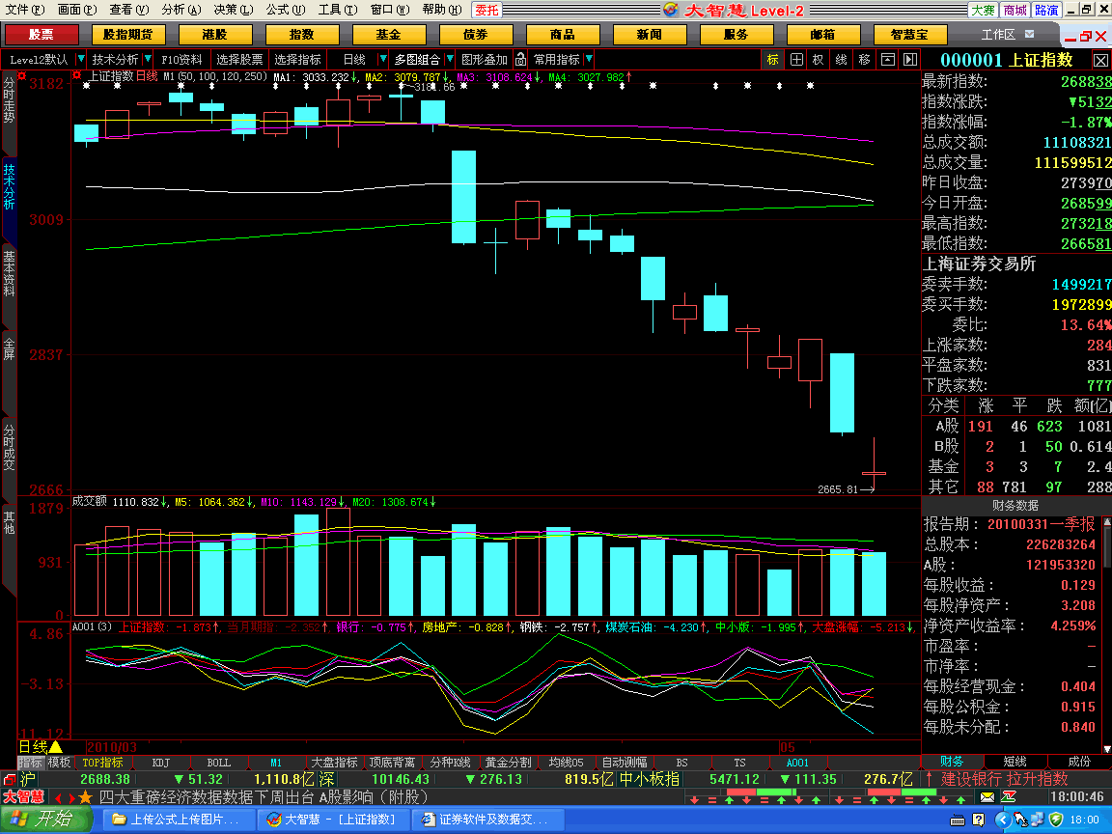The height and width of the screenshot is (834, 1112).
Task: Toggle 模板 mode at bottom left
Action: 60,763
